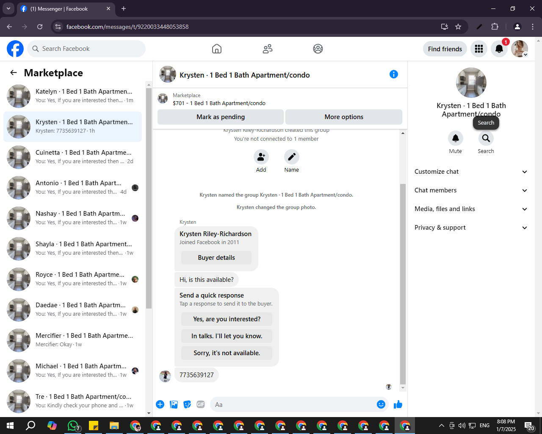The width and height of the screenshot is (542, 434).
Task: Open the ENG language indicator in tray
Action: 485,426
